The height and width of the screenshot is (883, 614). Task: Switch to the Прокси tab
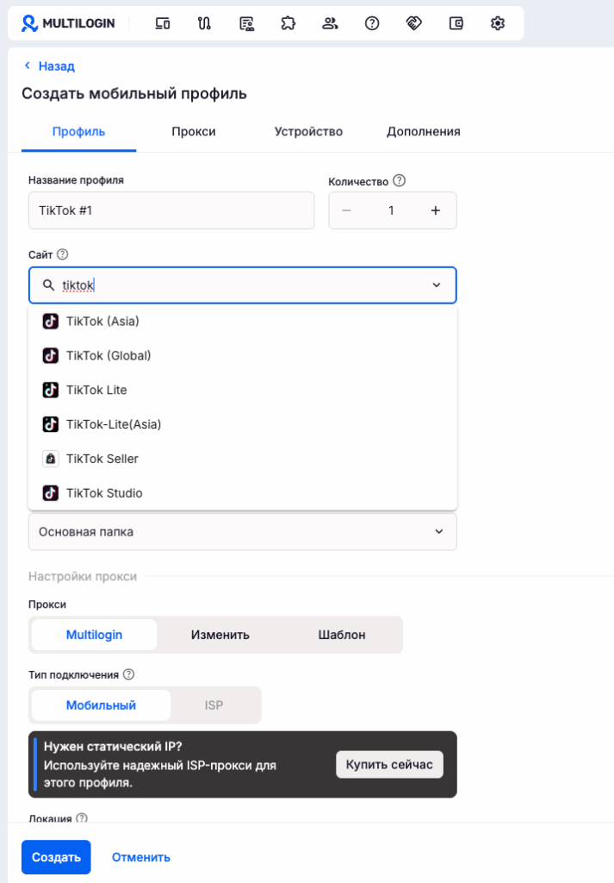[x=194, y=131]
